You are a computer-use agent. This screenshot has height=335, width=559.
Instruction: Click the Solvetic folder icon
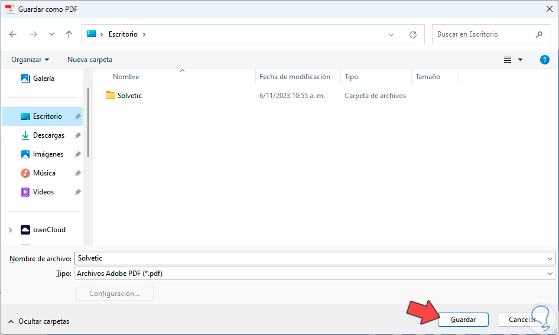pyautogui.click(x=110, y=95)
